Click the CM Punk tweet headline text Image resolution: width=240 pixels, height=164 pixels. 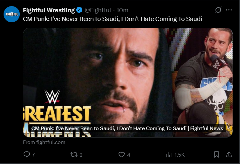pos(112,19)
